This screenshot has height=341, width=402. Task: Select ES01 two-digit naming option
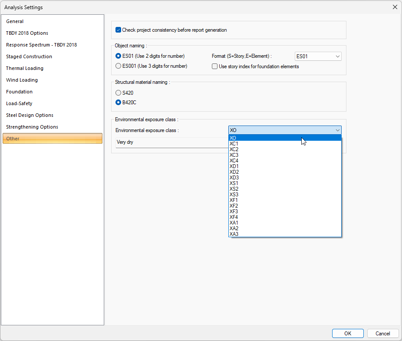click(118, 56)
